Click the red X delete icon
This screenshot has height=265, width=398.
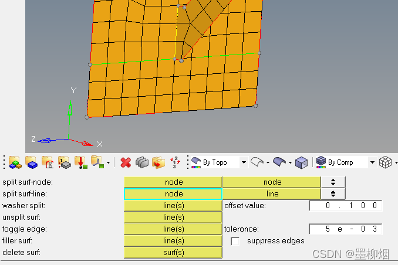[x=125, y=162]
